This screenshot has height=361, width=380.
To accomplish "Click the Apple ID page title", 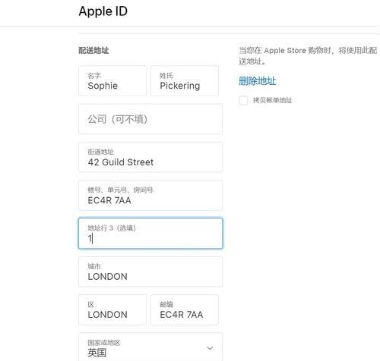I will pyautogui.click(x=103, y=11).
